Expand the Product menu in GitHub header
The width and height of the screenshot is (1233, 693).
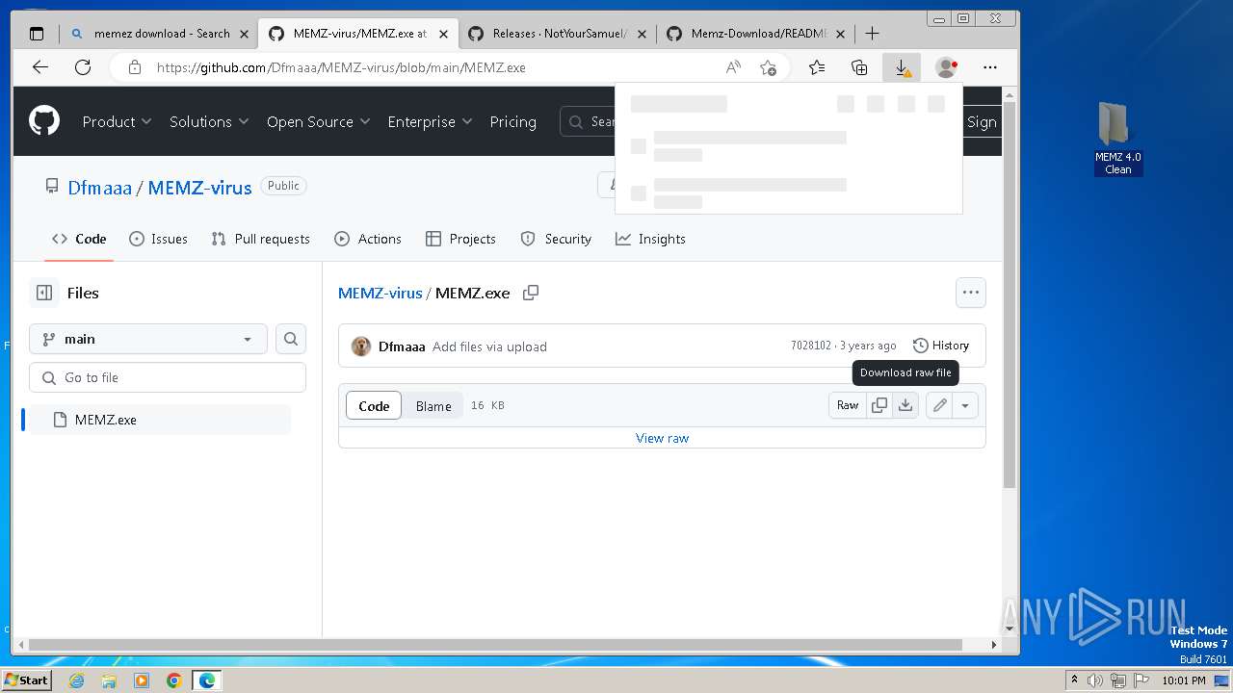pos(117,121)
